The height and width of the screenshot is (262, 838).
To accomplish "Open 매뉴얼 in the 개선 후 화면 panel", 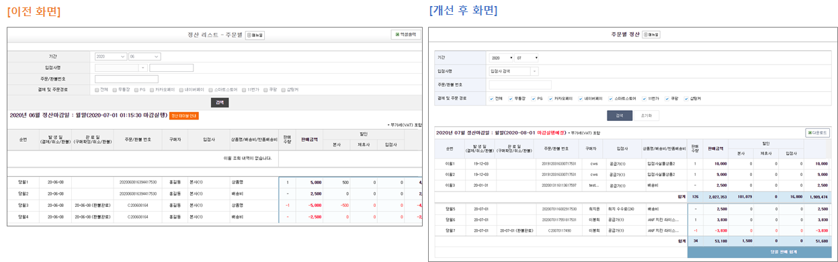I will 651,34.
